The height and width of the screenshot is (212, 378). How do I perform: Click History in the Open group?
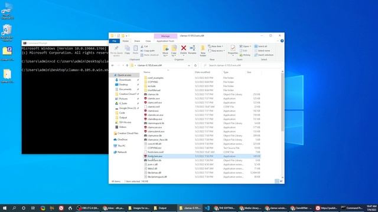245,55
